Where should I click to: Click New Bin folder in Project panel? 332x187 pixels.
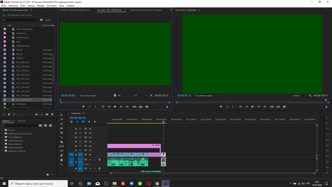tap(47, 114)
